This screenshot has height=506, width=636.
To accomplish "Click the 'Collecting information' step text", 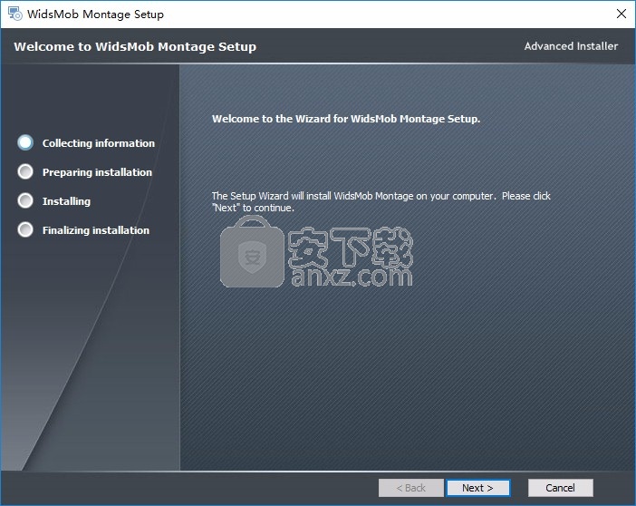I will coord(99,143).
